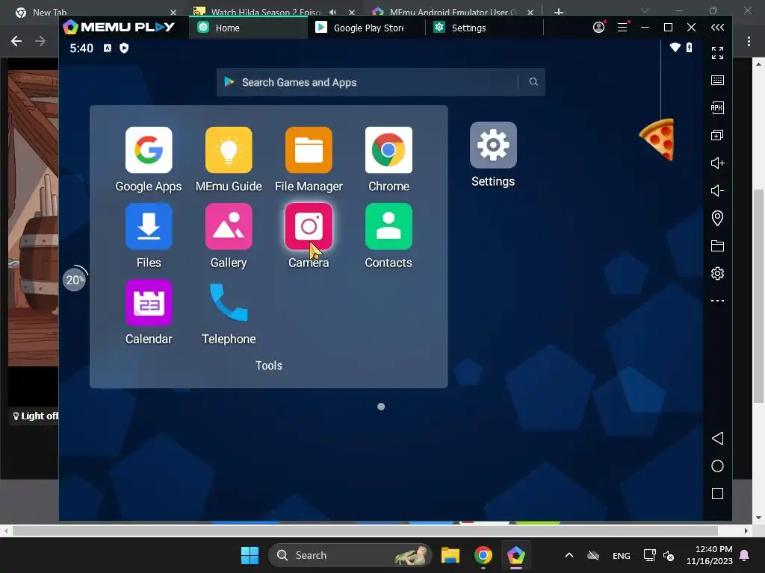Screen dimensions: 765x573
Task: Launch the MEmu Guide app
Action: (x=229, y=150)
